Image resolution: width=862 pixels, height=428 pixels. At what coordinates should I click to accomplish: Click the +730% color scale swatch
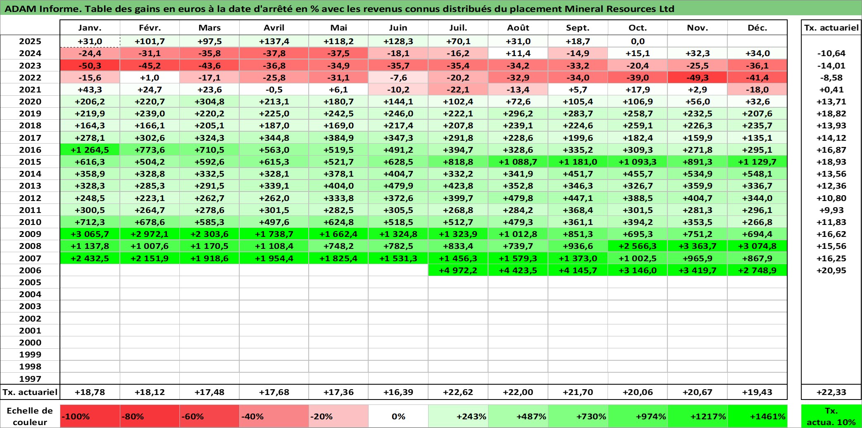[578, 416]
